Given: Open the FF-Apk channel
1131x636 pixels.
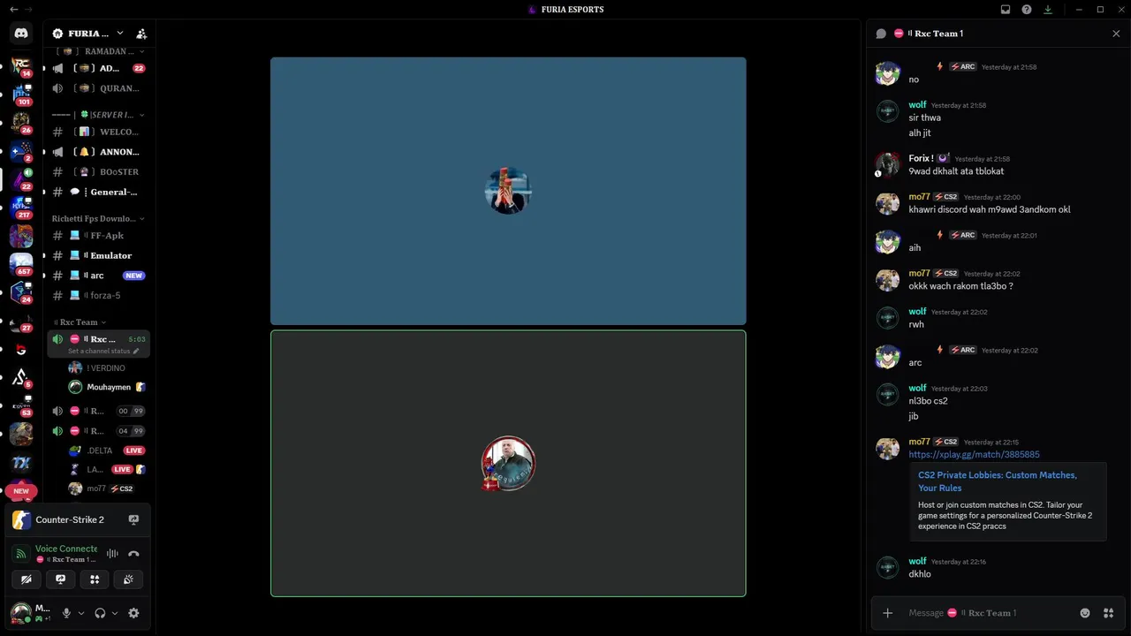Looking at the screenshot, I should coord(98,236).
